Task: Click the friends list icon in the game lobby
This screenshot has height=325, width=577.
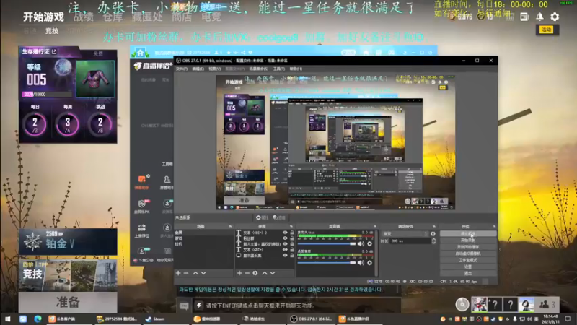Action: pyautogui.click(x=548, y=304)
